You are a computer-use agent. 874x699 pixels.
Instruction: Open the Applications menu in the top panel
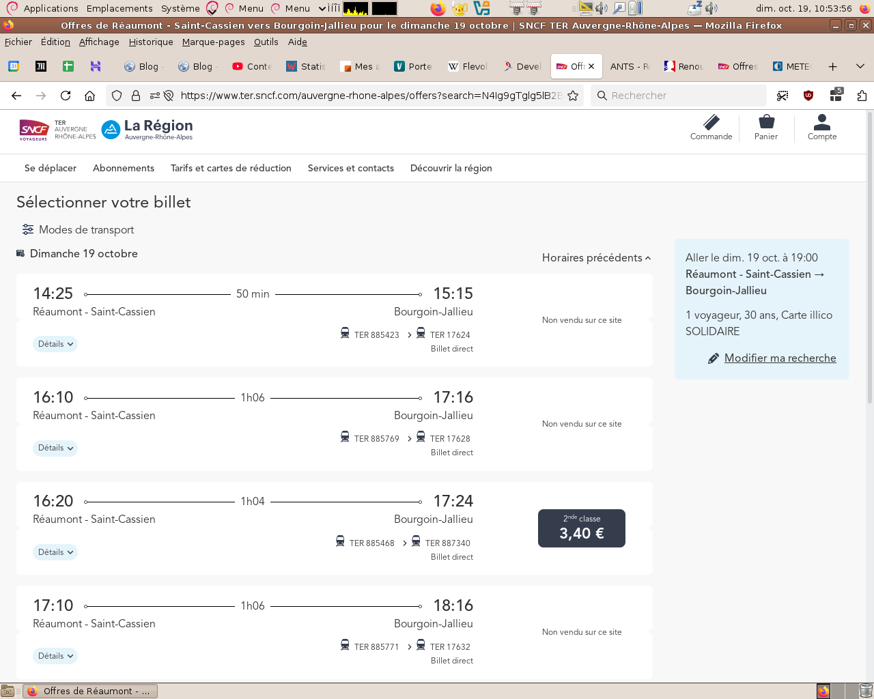point(51,8)
